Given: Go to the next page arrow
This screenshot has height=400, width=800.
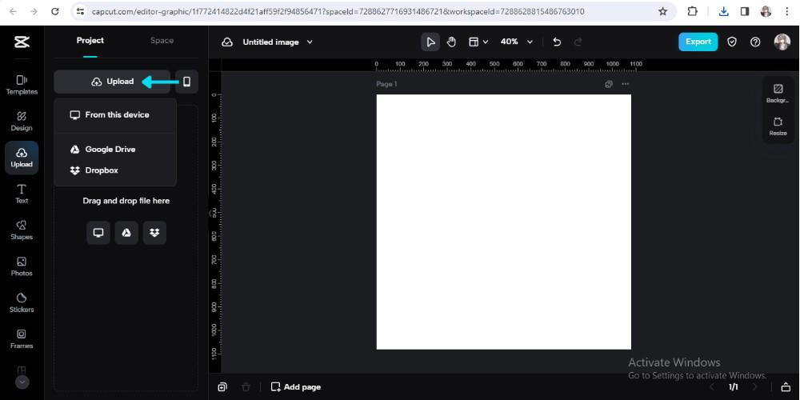Looking at the screenshot, I should (754, 387).
